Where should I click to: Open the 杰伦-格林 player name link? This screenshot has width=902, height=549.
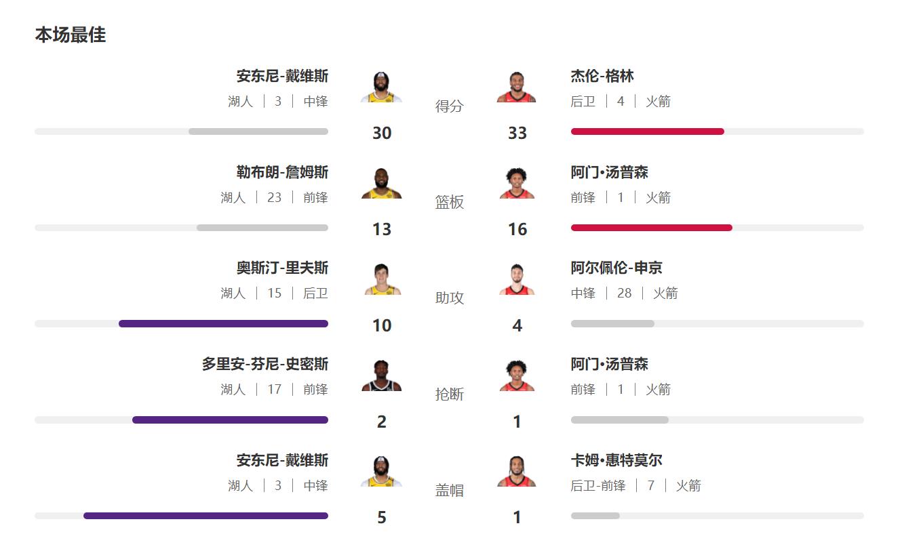[602, 76]
